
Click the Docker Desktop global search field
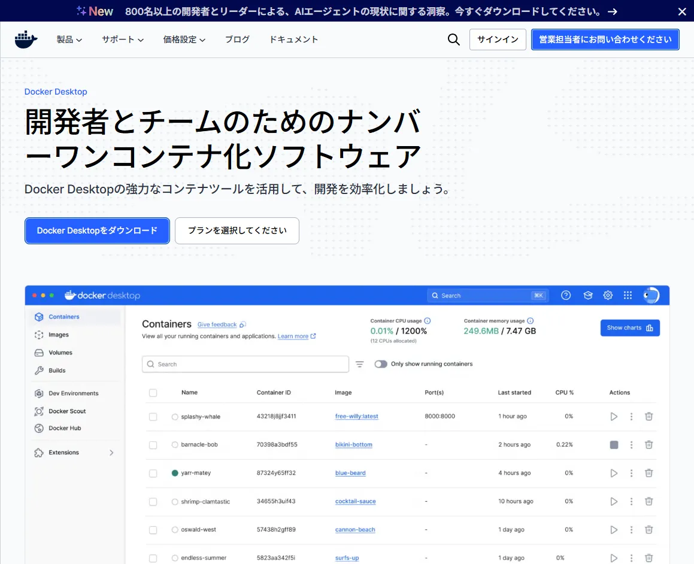tap(488, 295)
